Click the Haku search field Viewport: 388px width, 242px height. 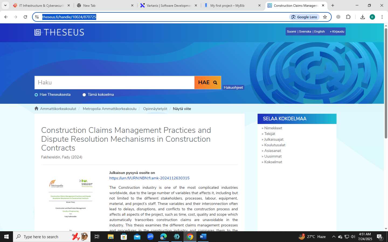(115, 83)
